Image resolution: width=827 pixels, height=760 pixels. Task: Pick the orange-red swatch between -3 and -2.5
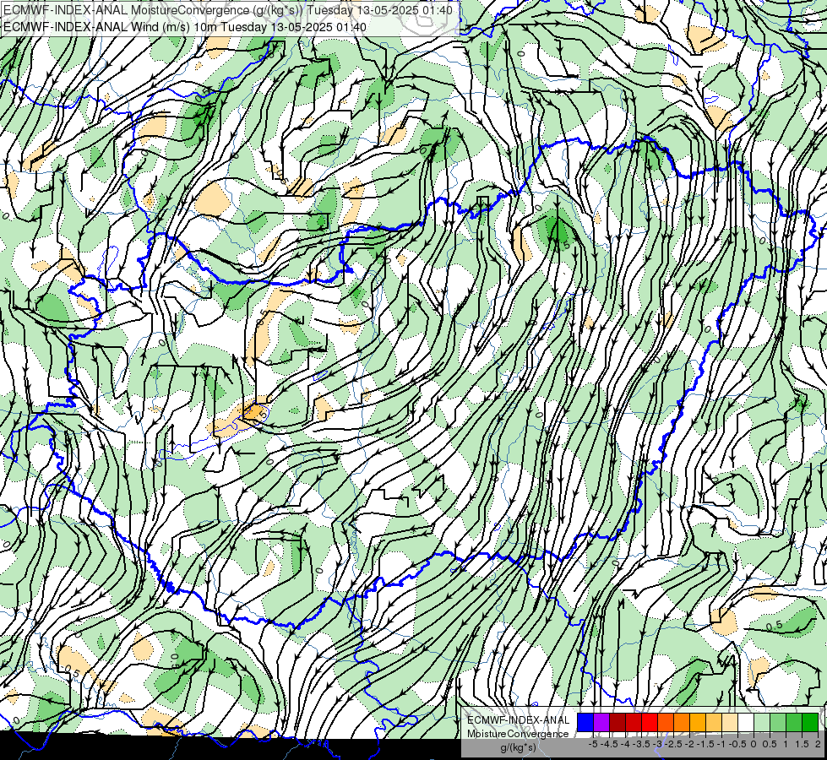click(x=666, y=723)
